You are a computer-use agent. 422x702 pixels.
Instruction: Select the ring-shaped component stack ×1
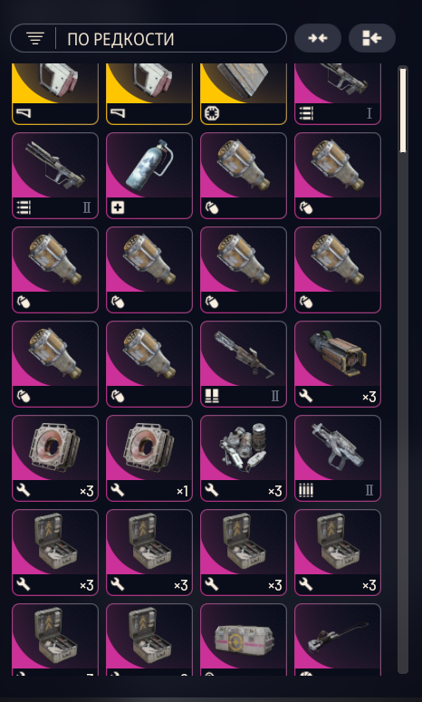[149, 458]
